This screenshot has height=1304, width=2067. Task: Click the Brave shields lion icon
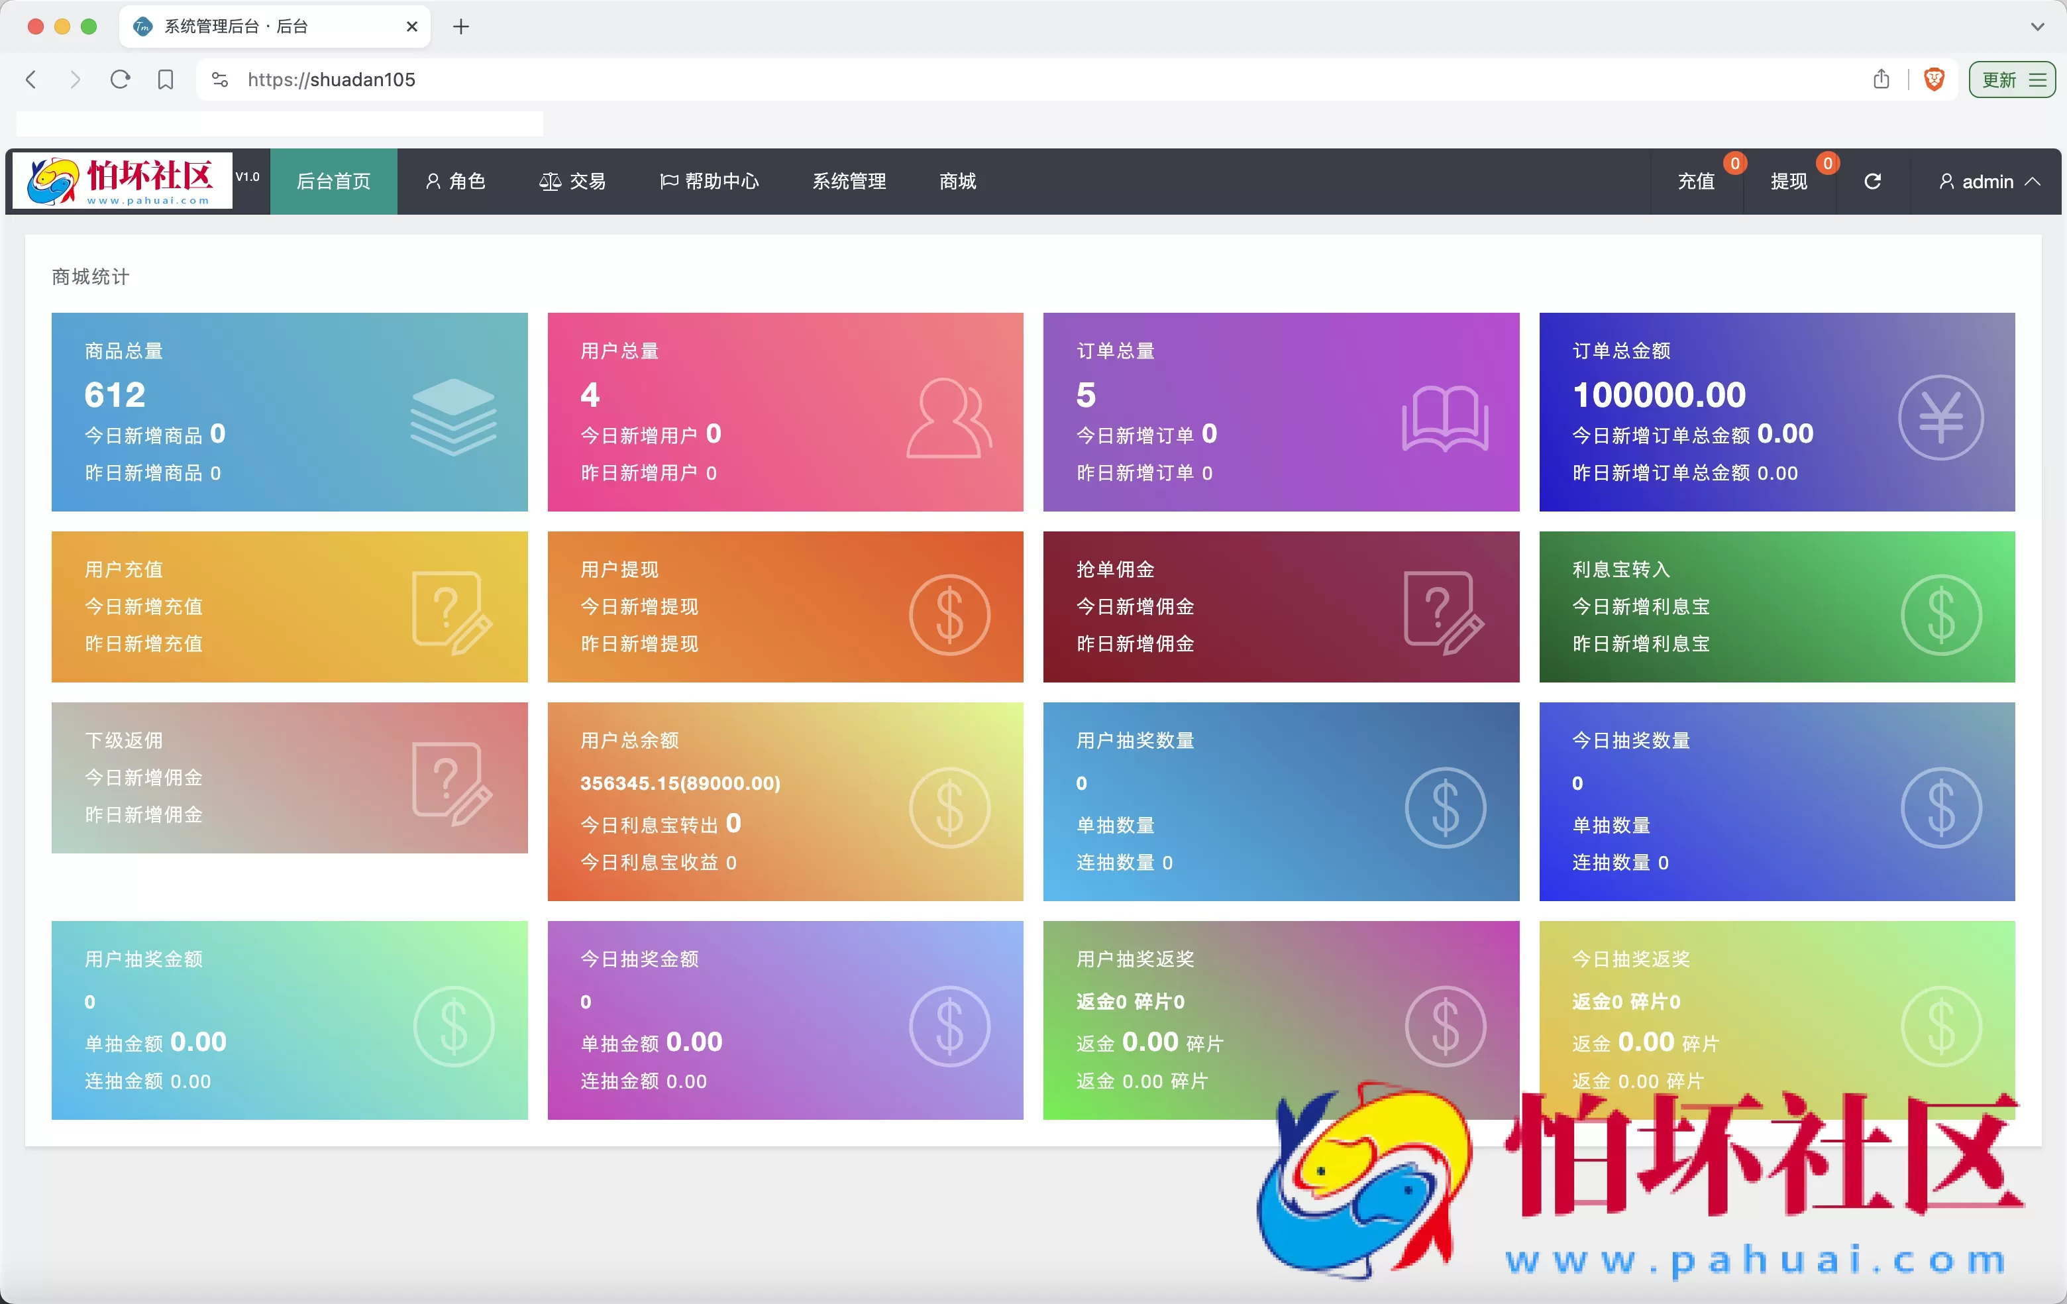pyautogui.click(x=1933, y=80)
